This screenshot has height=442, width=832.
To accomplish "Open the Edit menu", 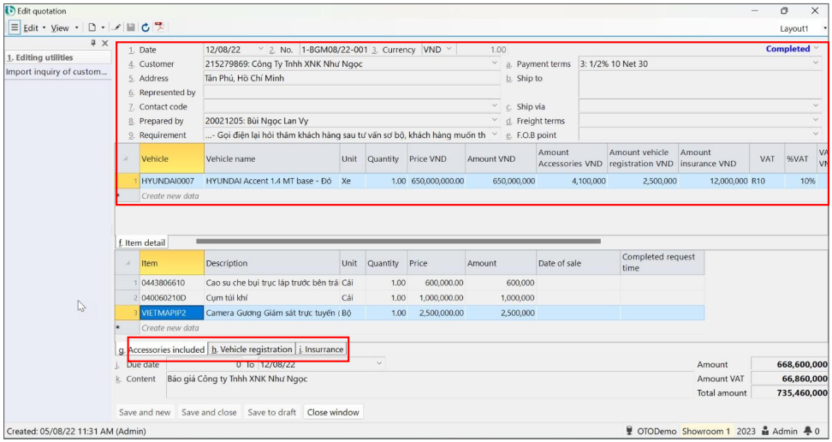I will pos(31,27).
